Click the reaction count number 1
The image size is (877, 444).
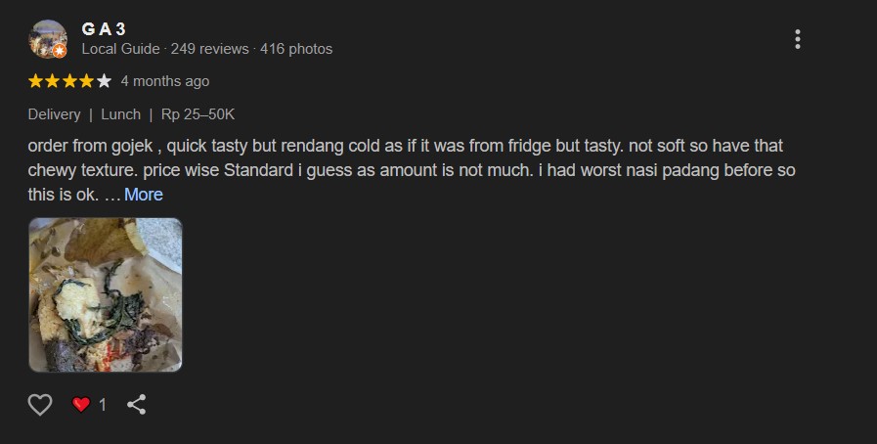tap(103, 404)
